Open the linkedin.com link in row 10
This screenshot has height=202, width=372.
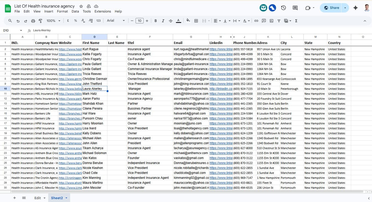(221, 89)
